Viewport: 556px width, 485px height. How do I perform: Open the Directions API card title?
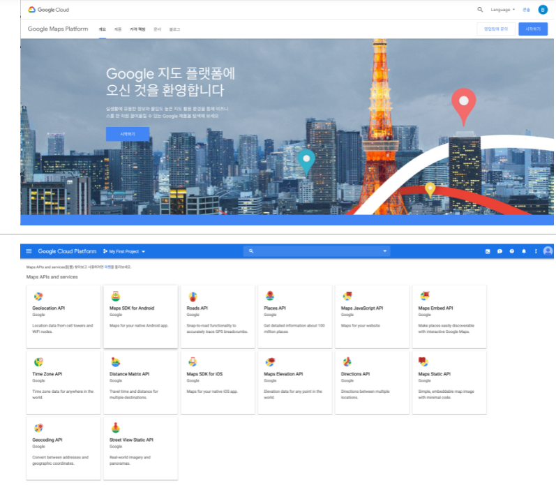[x=355, y=374]
